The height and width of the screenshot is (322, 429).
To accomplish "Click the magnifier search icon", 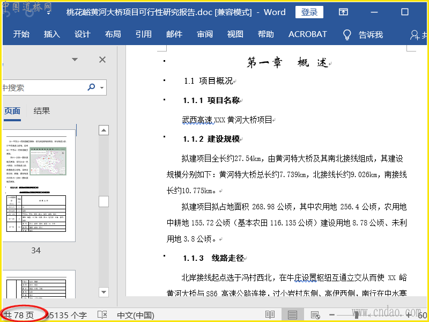I will click(x=91, y=87).
